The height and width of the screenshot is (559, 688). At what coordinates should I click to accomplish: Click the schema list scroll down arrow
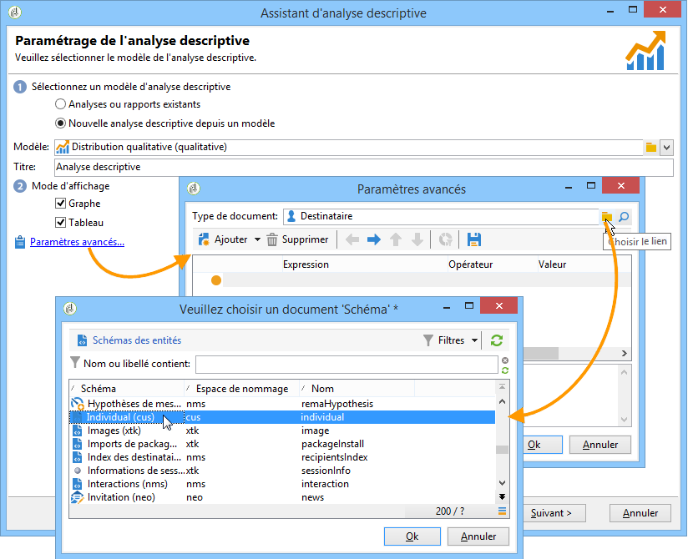click(502, 483)
